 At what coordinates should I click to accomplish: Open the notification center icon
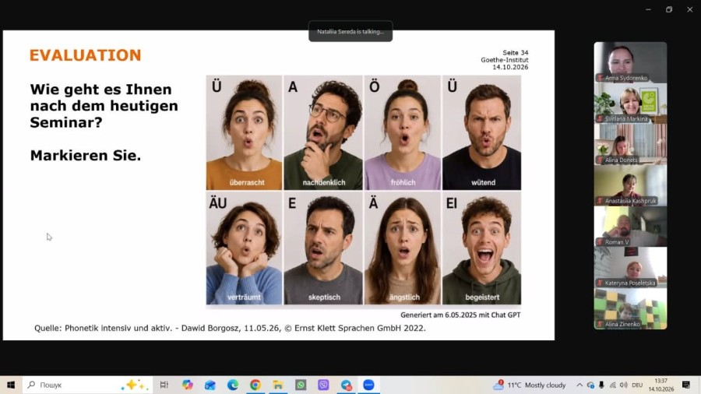[x=686, y=385]
